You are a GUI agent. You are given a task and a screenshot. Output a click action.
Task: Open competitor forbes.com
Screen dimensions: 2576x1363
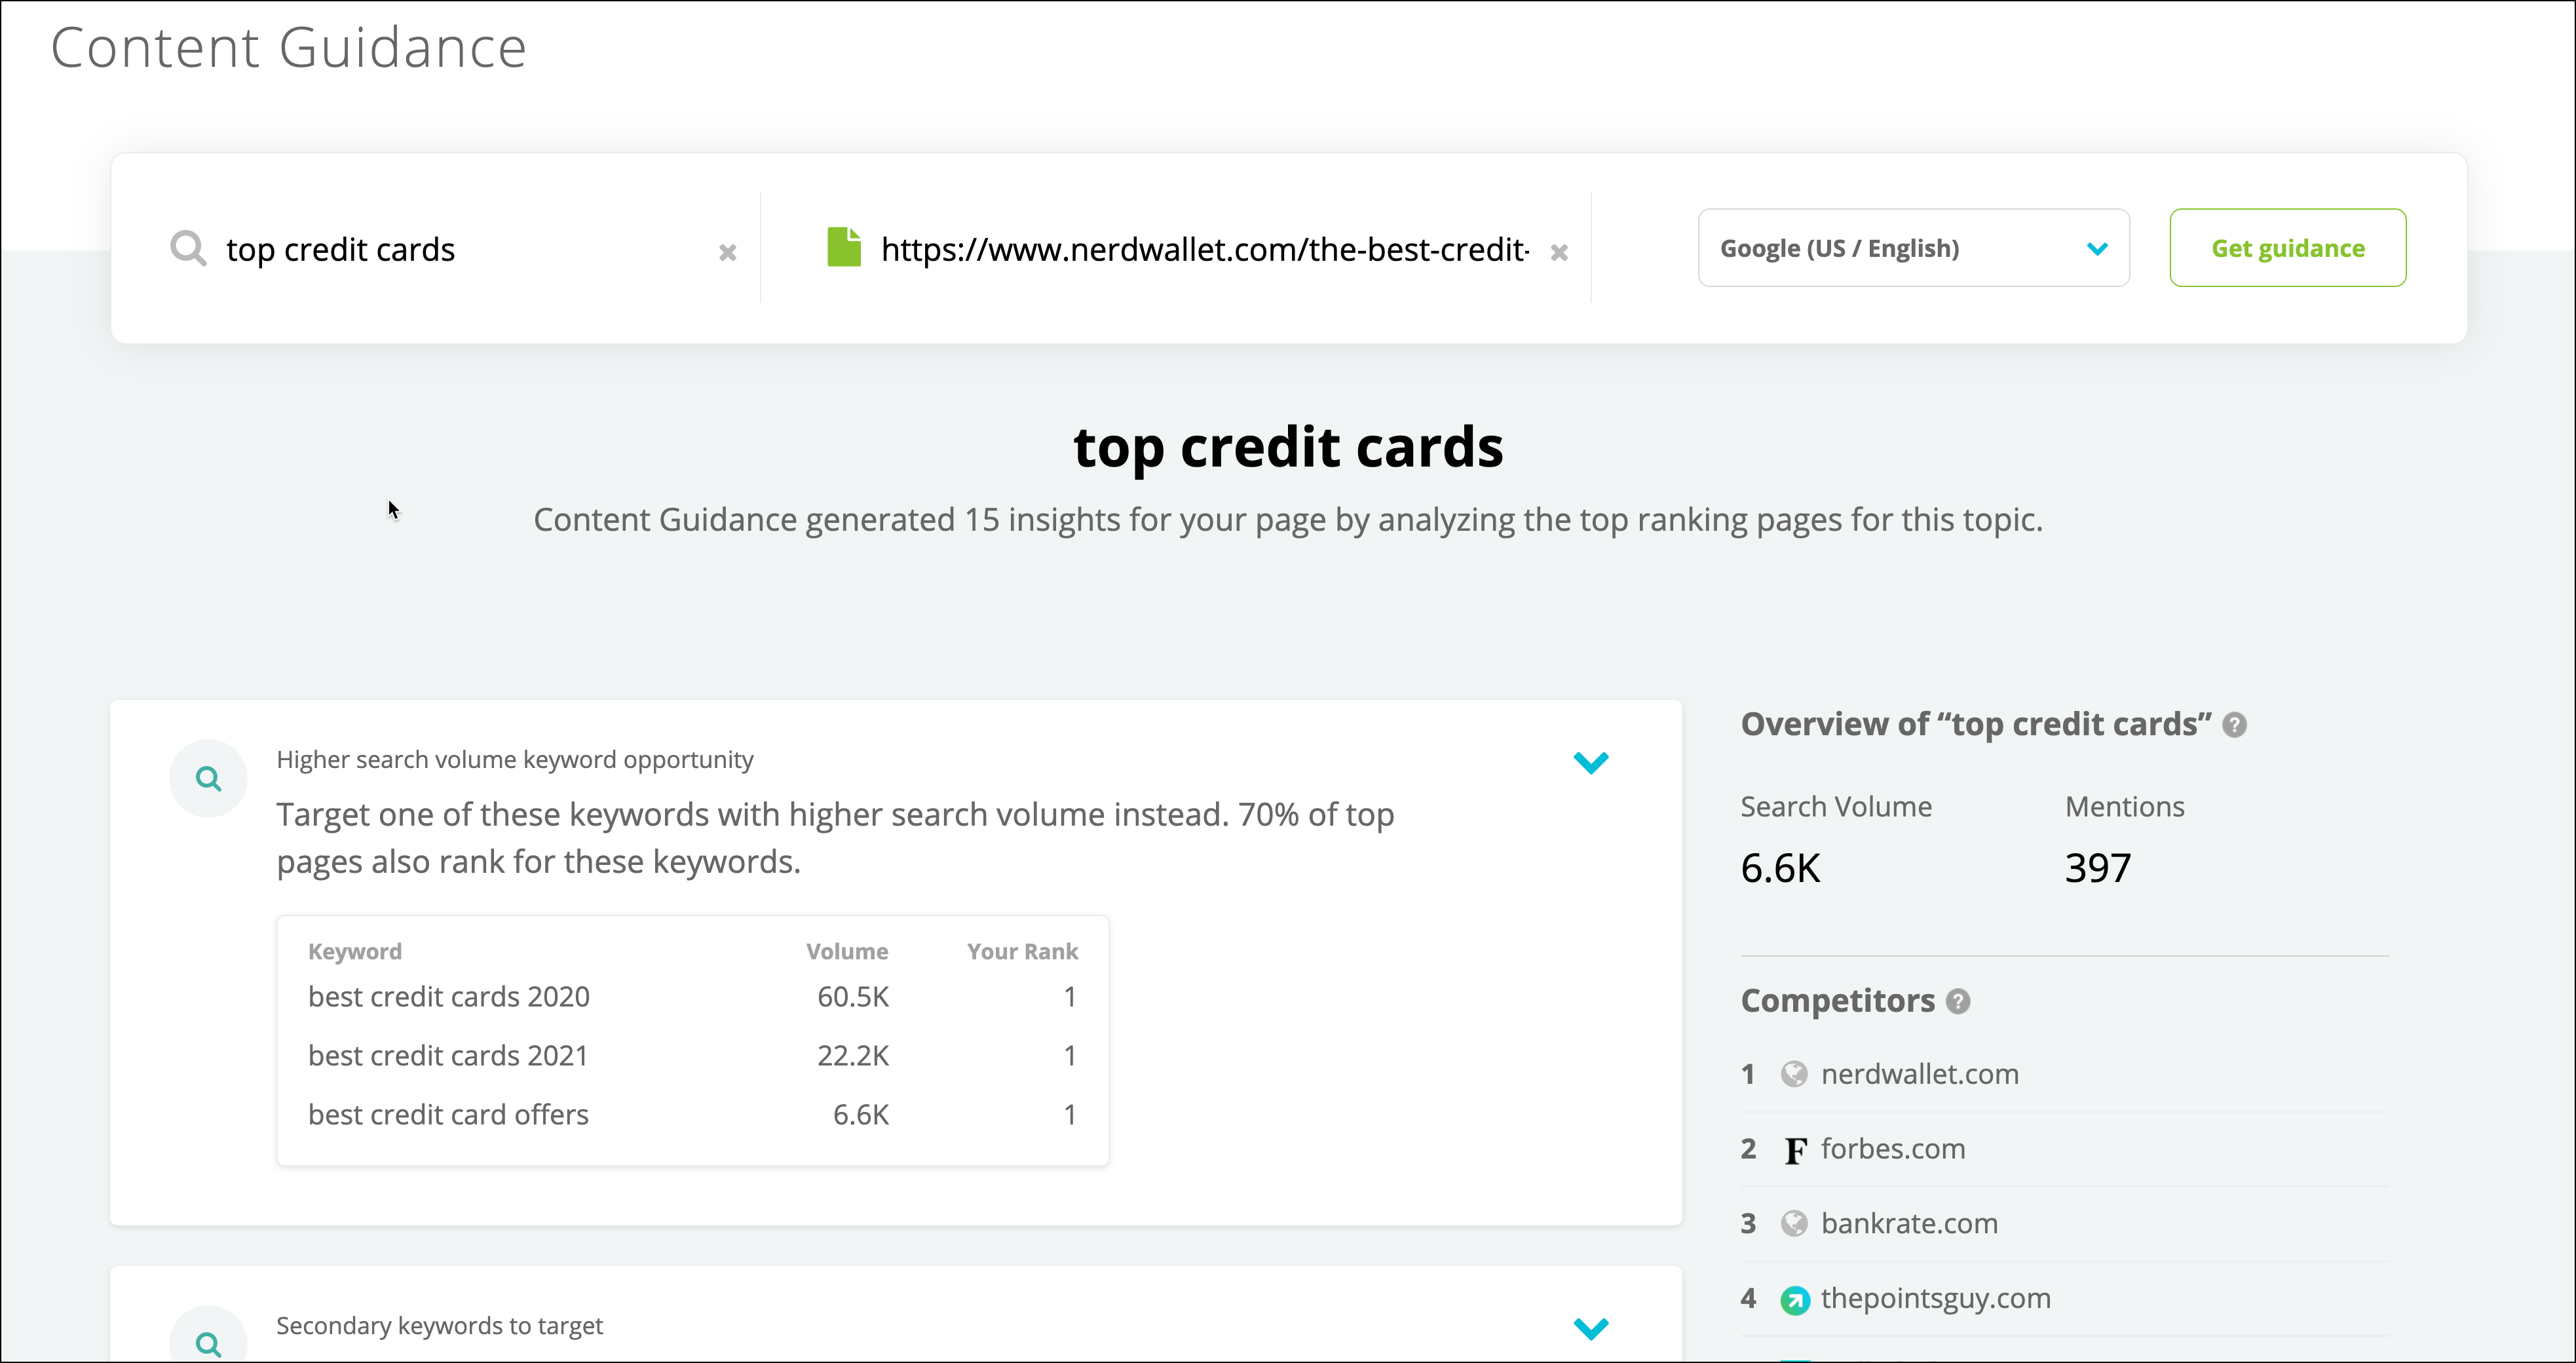click(1892, 1149)
